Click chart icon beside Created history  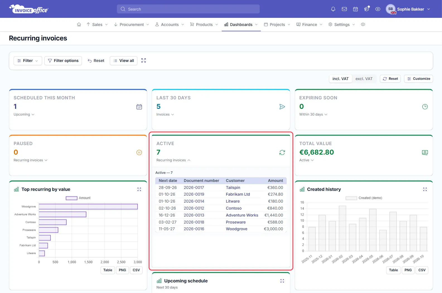(x=302, y=189)
